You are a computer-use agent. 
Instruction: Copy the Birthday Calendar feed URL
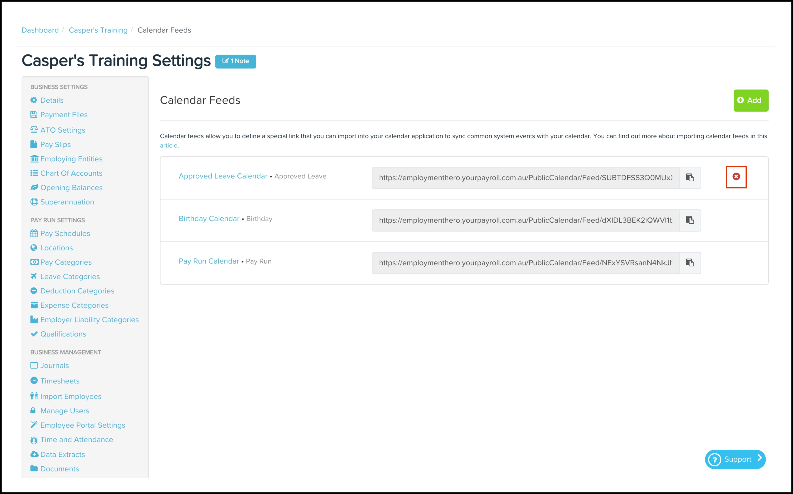click(690, 220)
